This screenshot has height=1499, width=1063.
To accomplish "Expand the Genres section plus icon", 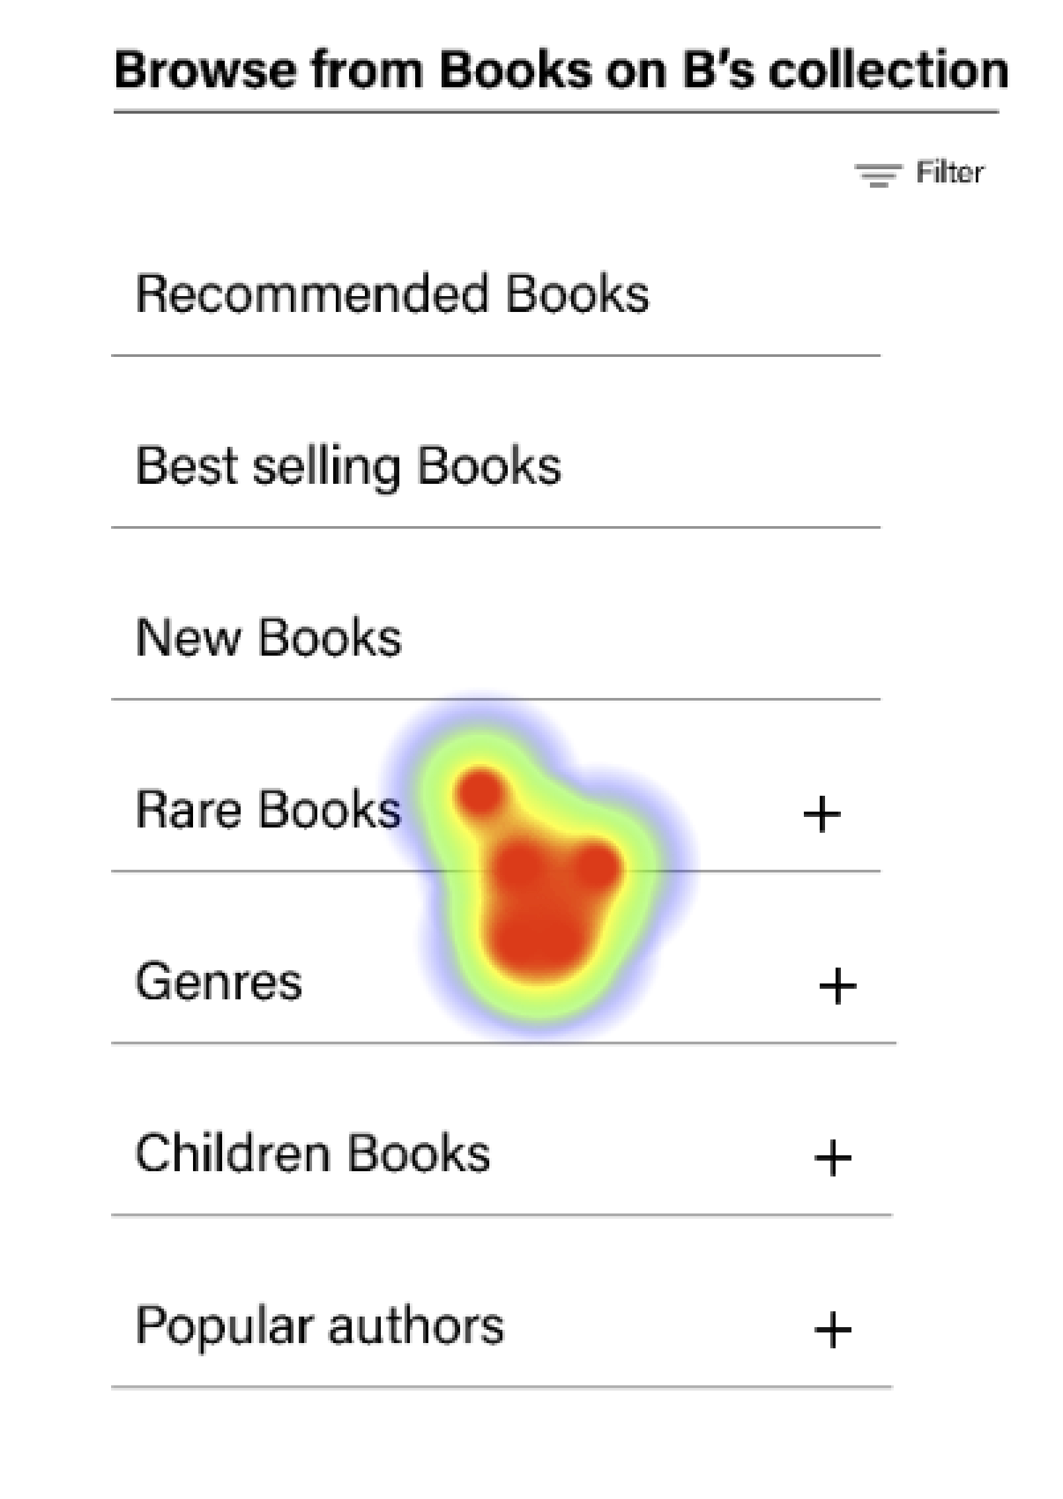I will pyautogui.click(x=838, y=986).
